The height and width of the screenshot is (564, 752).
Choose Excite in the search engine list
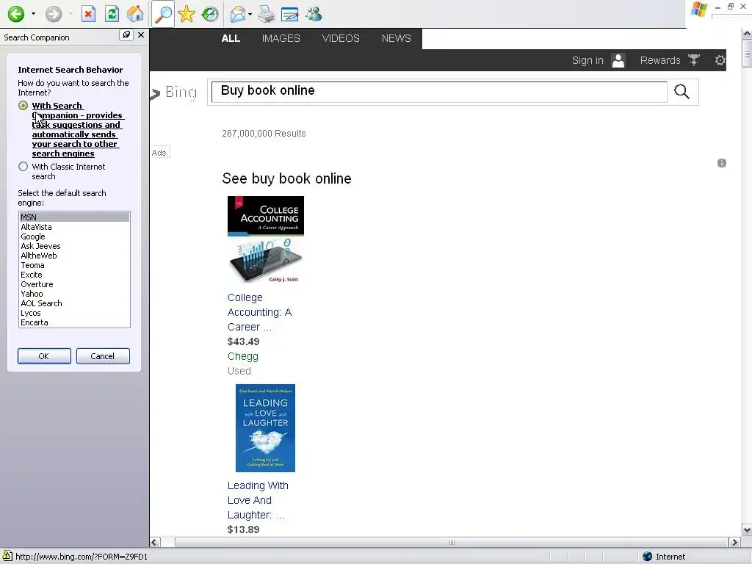pyautogui.click(x=74, y=275)
